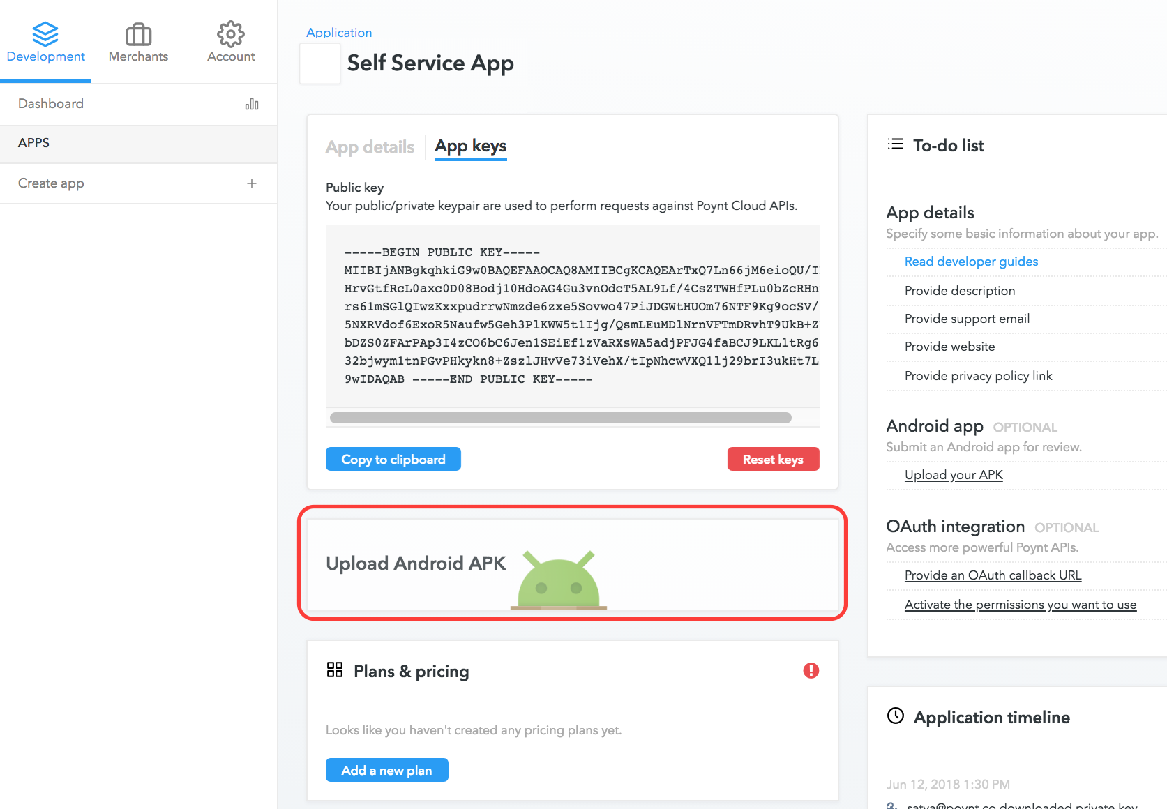Click the To-do list icon
Viewport: 1167px width, 809px height.
(x=896, y=144)
